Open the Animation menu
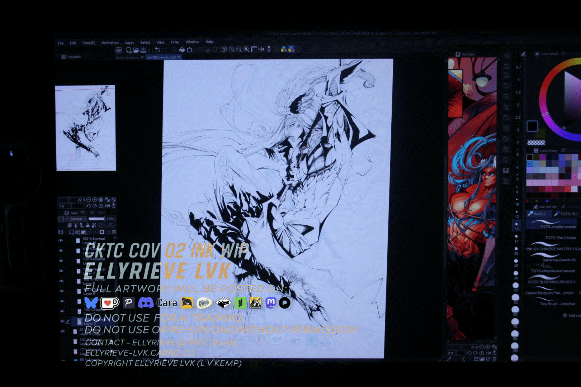The image size is (581, 387). (110, 43)
